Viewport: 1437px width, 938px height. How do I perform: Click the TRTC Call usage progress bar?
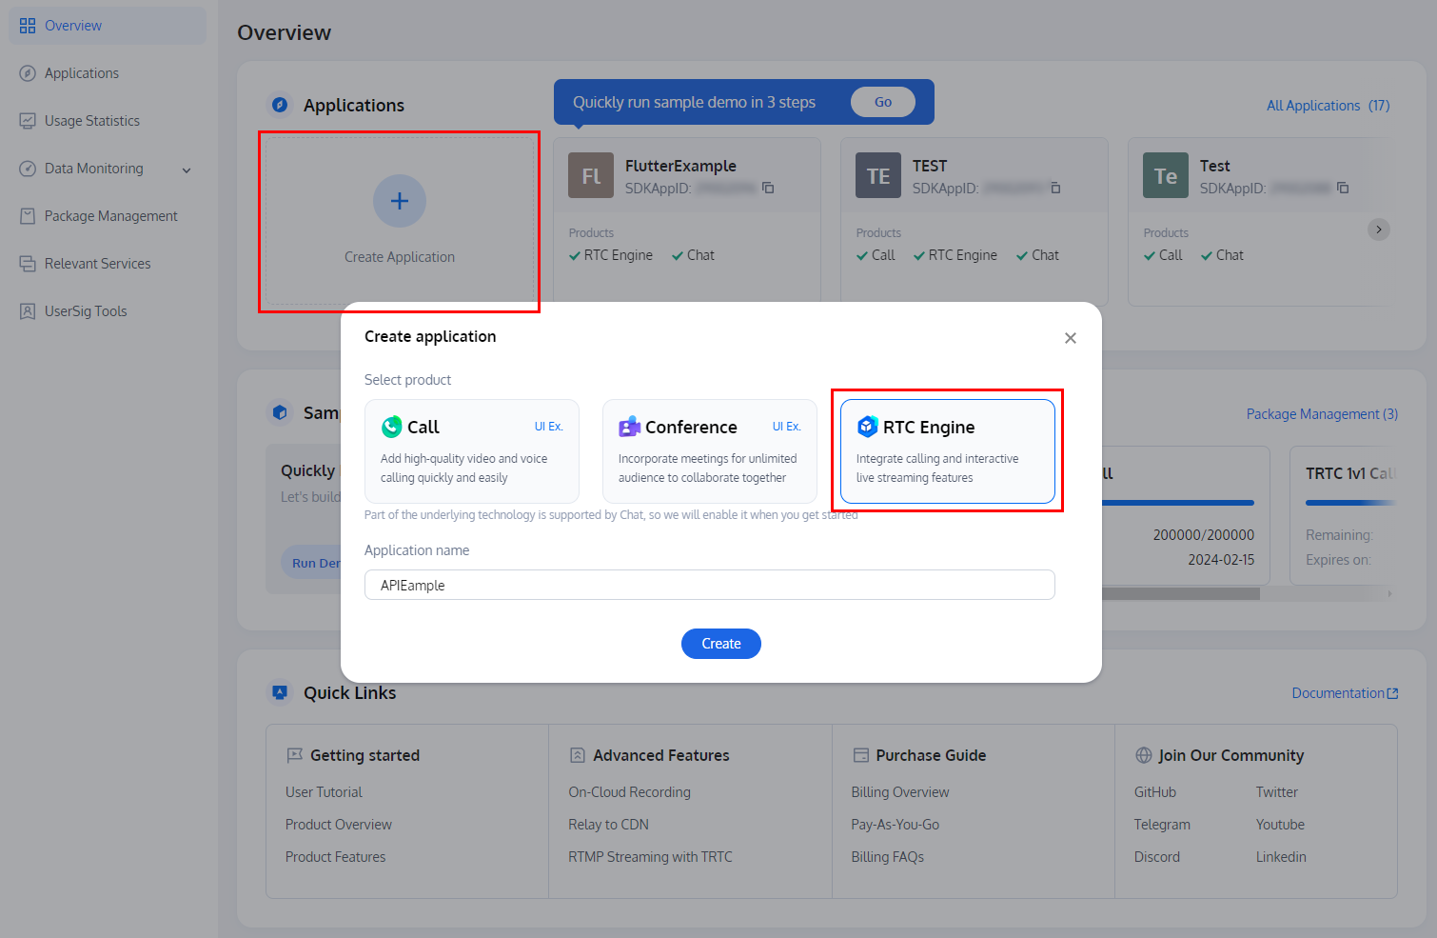coord(1180,502)
